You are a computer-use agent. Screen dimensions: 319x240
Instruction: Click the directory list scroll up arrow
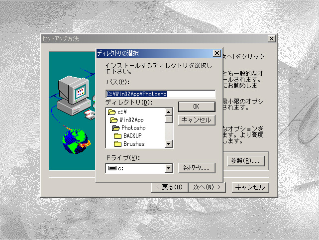[x=168, y=112]
